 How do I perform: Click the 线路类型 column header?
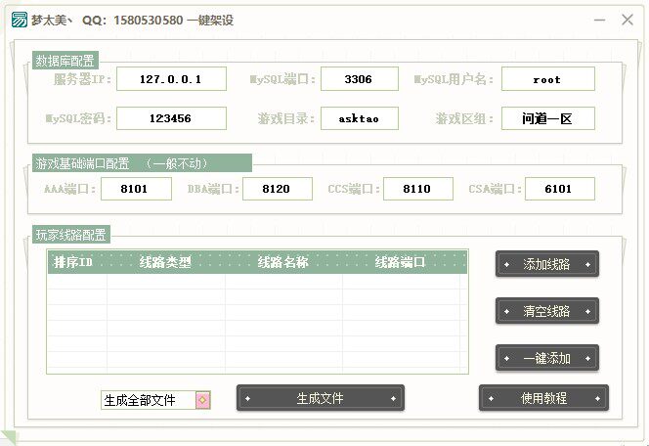click(x=165, y=262)
